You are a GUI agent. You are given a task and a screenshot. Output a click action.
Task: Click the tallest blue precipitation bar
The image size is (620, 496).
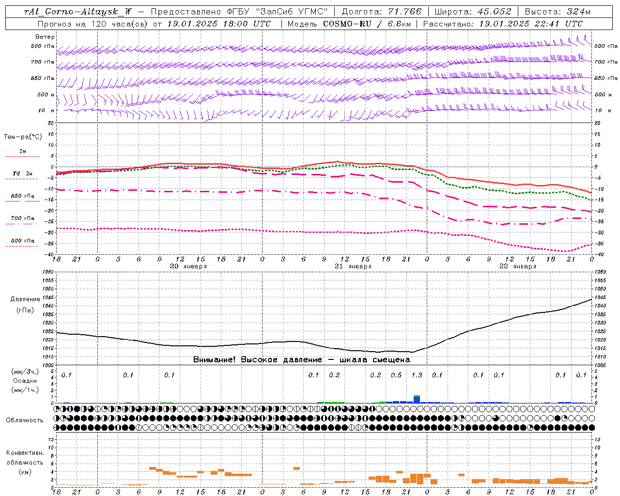pyautogui.click(x=417, y=400)
